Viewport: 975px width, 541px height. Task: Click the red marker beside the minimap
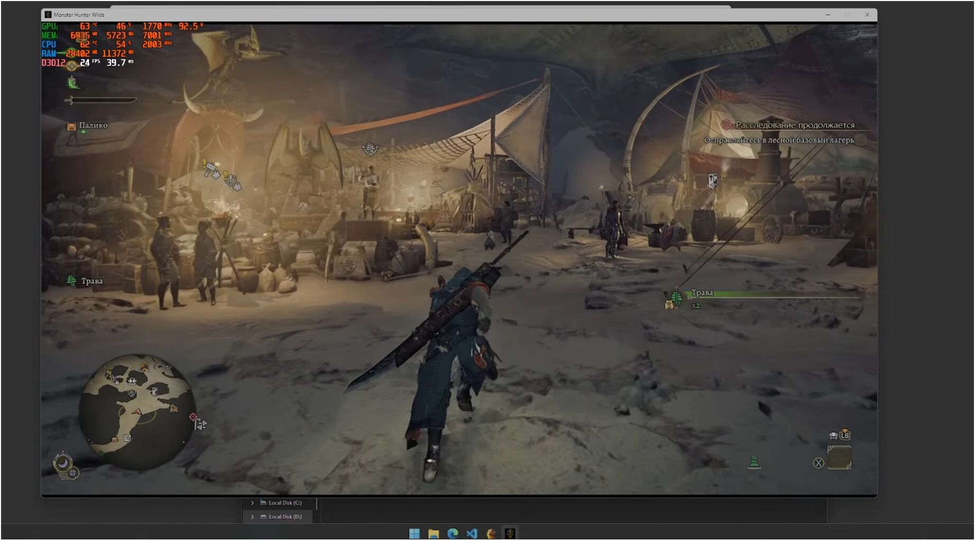click(194, 417)
